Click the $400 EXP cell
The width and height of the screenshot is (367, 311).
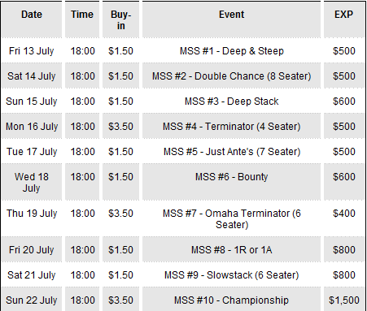344,214
